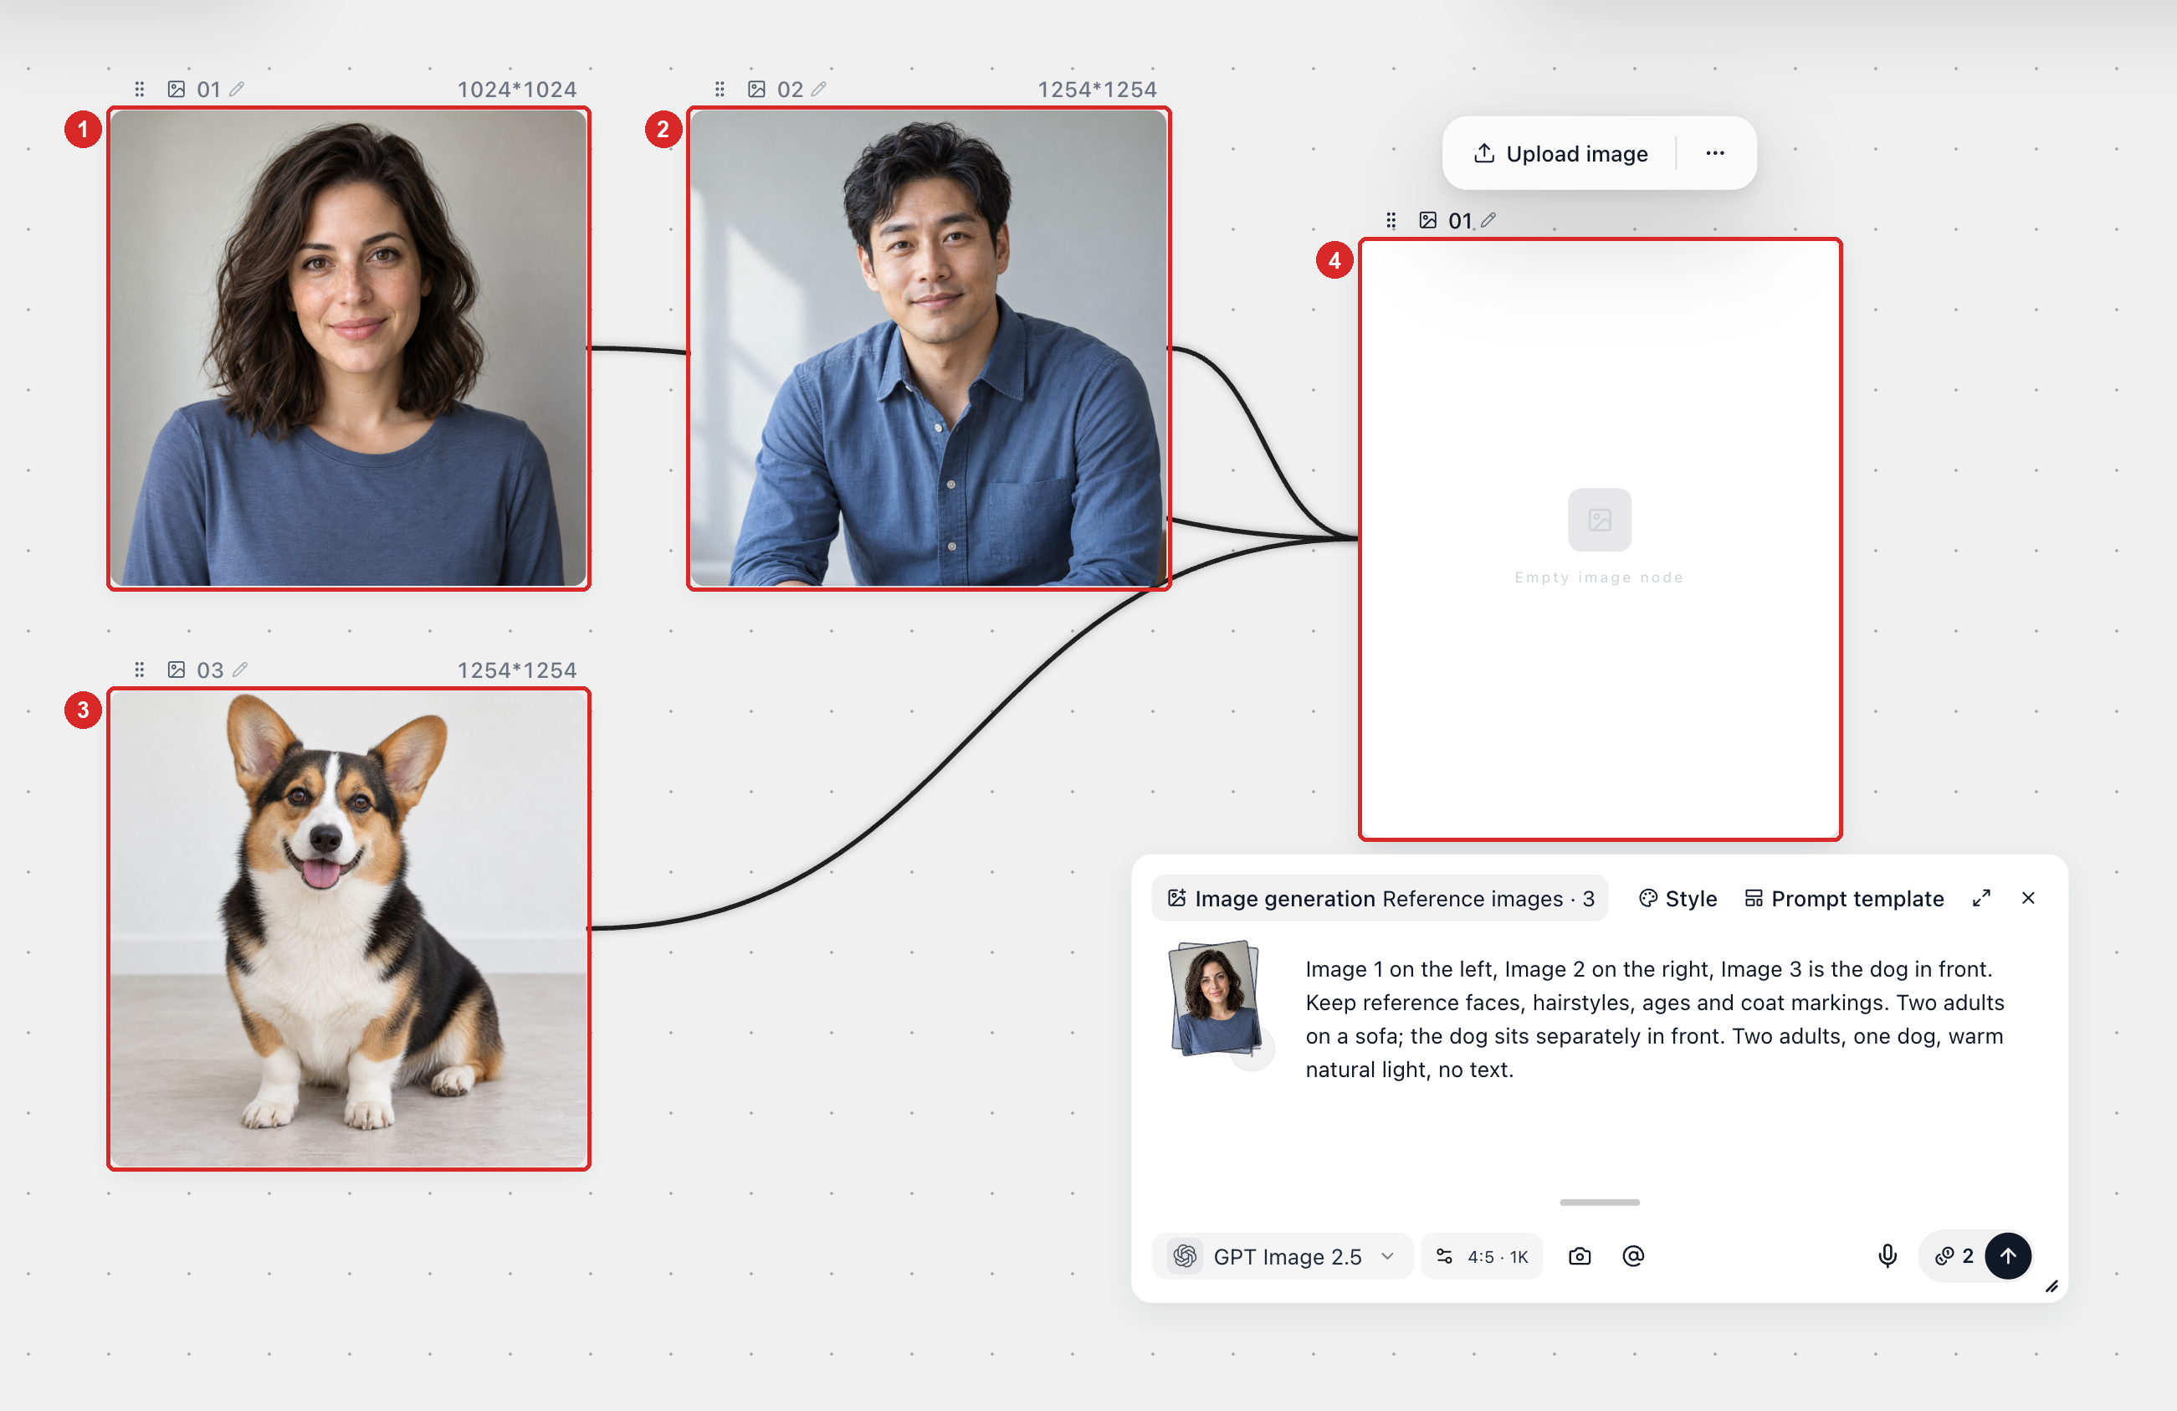2177x1411 pixels.
Task: Click the resize grip of prompt panel
Action: (2052, 1286)
